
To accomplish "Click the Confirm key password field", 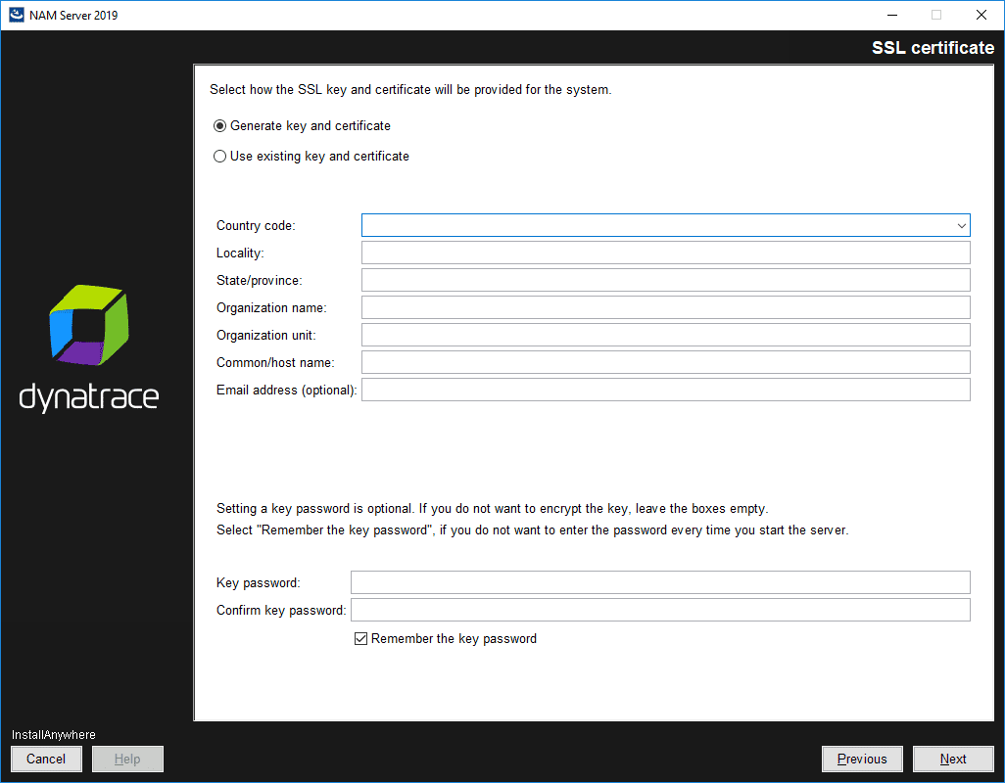I will [660, 610].
